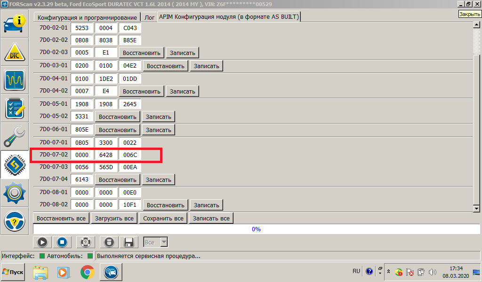Click 'Записать' in row 7D0-06-01

[x=158, y=130]
